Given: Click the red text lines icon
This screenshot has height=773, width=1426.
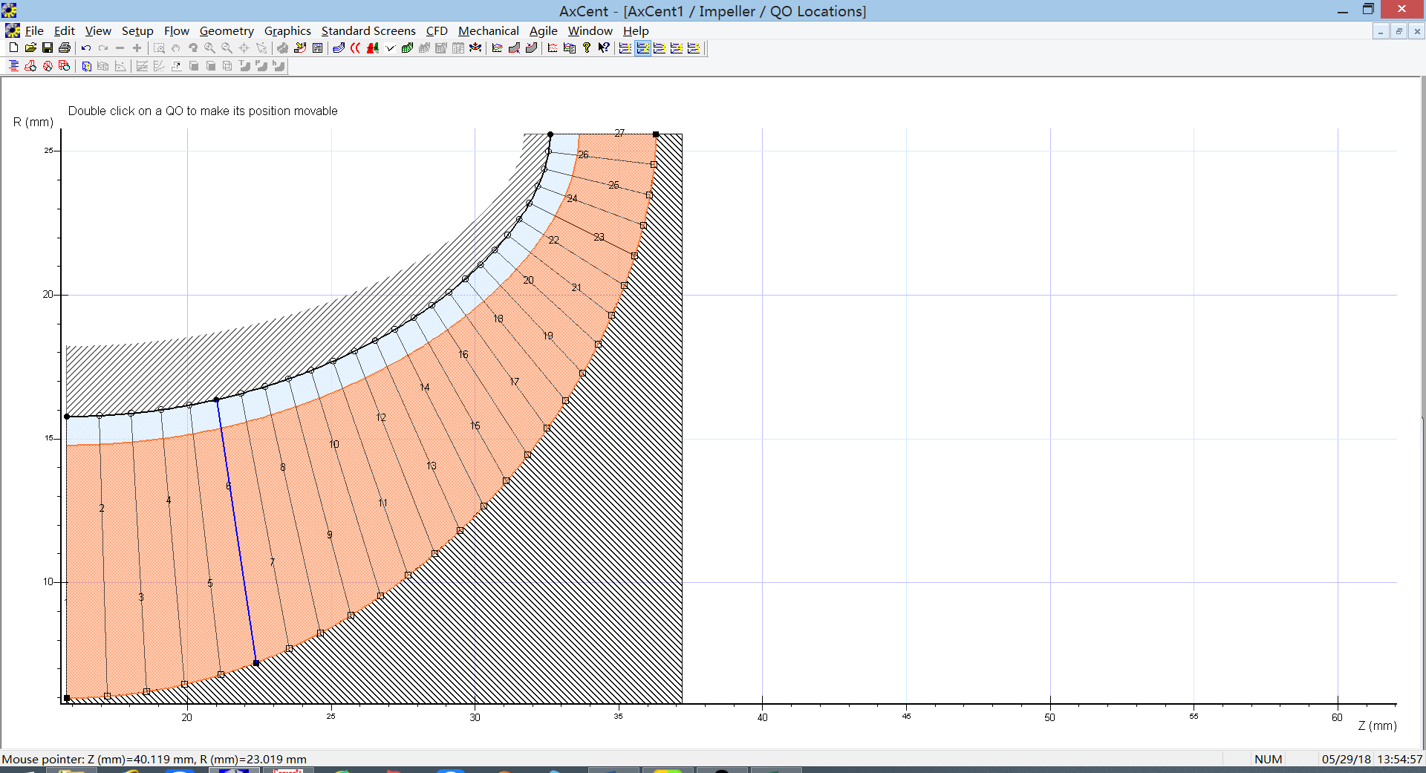Looking at the screenshot, I should click(13, 66).
